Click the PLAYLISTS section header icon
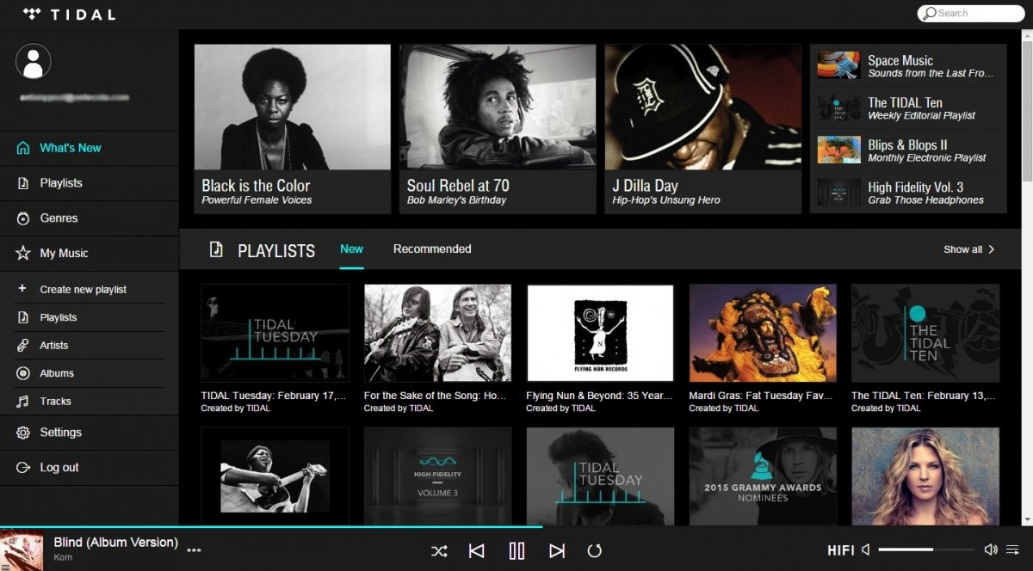 point(216,249)
